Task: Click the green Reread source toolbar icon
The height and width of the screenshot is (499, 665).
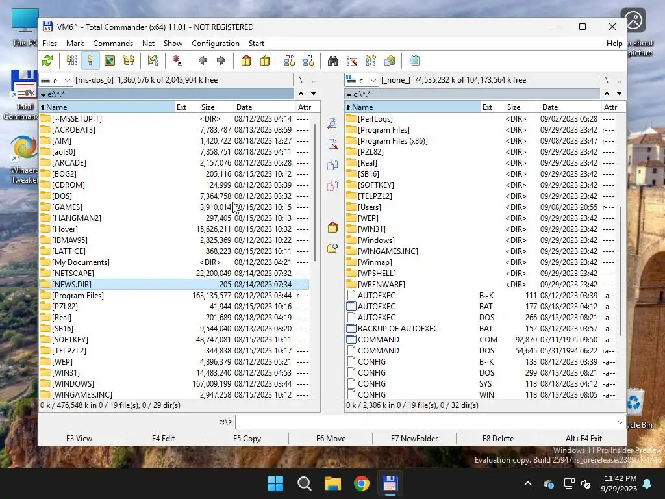Action: click(x=47, y=60)
